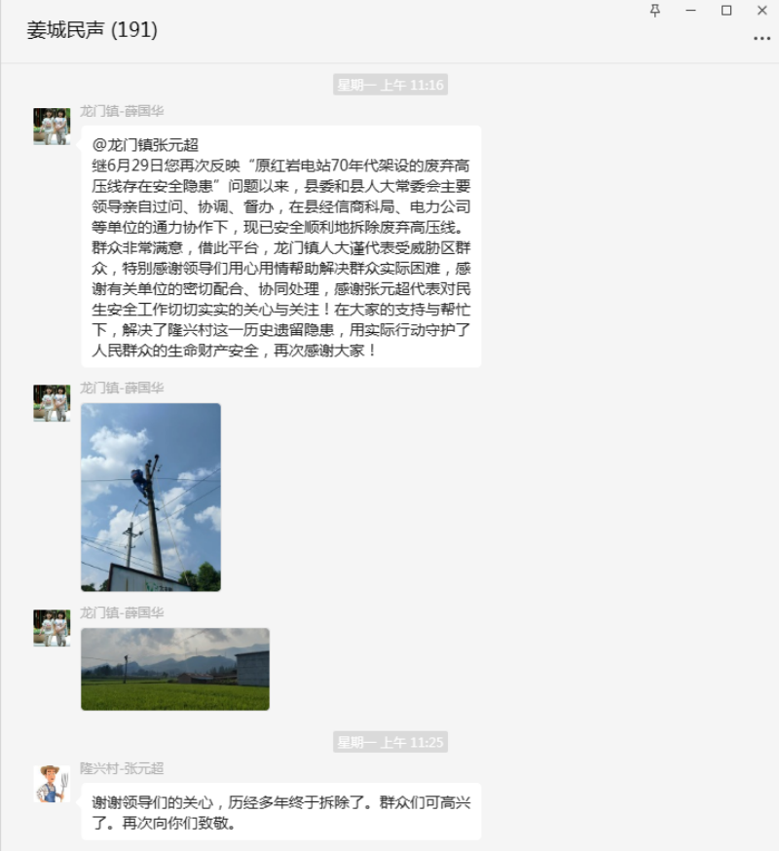Click the @龙门镇张元超 mention
The height and width of the screenshot is (851, 779).
point(145,145)
